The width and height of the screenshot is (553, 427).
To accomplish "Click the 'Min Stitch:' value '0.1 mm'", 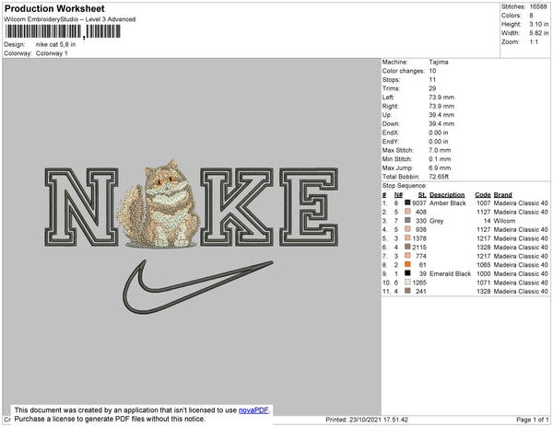I will (440, 159).
